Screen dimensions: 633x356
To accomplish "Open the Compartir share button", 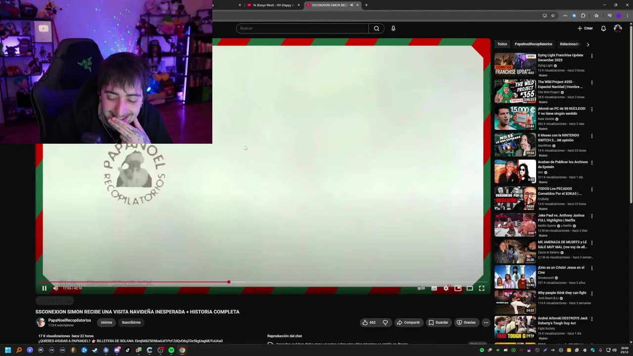I will click(408, 322).
